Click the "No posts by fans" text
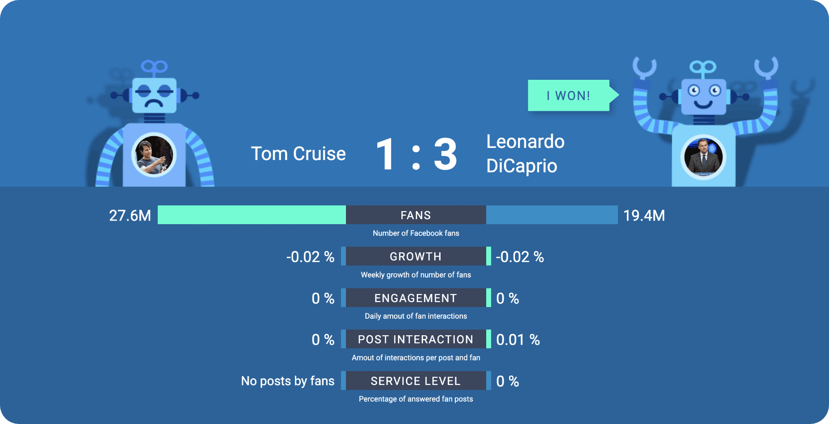829x424 pixels. pyautogui.click(x=288, y=381)
